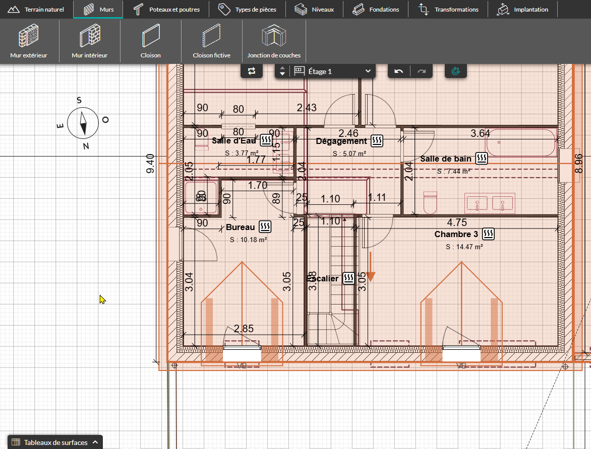Screen dimensions: 591x449
Task: Select the Bureau room label
Action: [240, 228]
